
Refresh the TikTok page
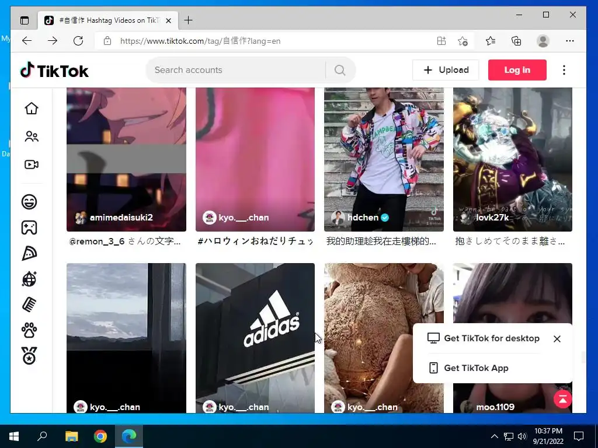78,41
